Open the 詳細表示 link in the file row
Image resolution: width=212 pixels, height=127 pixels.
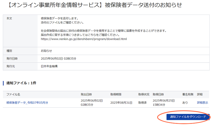point(202,103)
